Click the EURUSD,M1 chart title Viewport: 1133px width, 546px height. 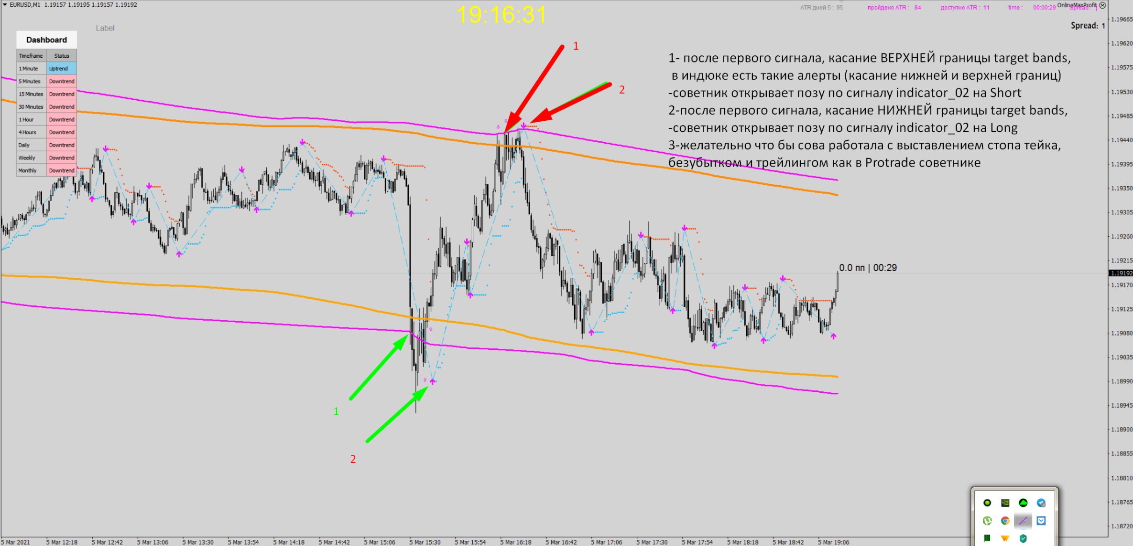pos(25,4)
